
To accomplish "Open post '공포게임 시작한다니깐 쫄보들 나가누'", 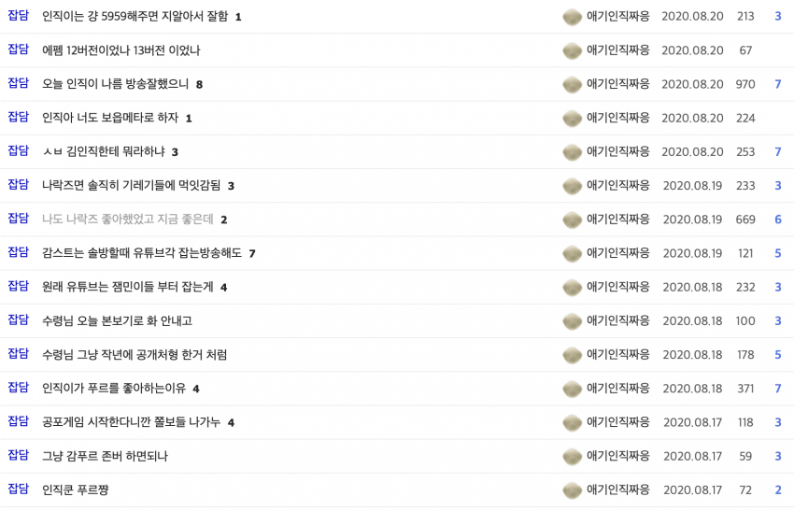I will [131, 422].
